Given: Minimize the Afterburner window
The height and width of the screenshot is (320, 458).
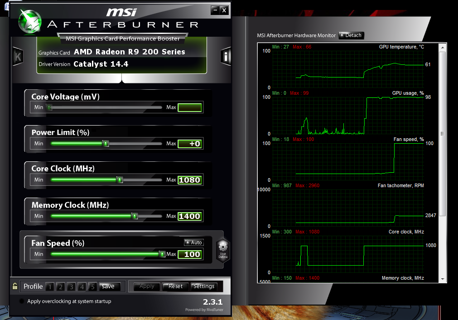Looking at the screenshot, I should (215, 10).
